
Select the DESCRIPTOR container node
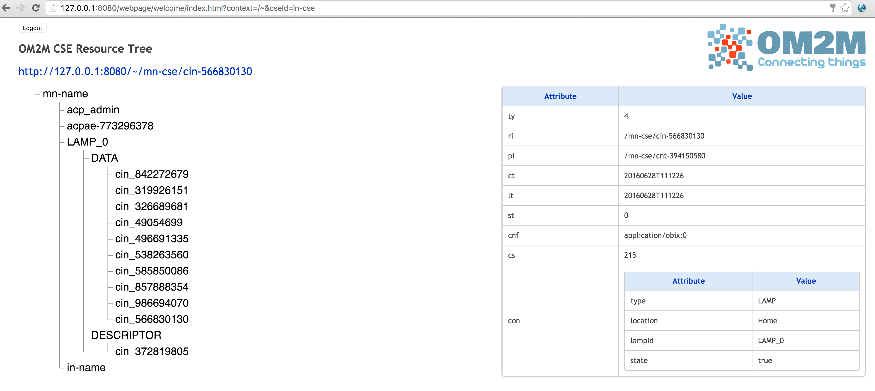click(126, 335)
